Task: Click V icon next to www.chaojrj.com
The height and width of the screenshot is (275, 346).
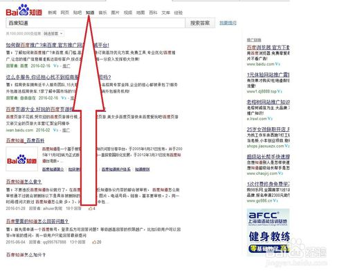Action: [x=280, y=173]
